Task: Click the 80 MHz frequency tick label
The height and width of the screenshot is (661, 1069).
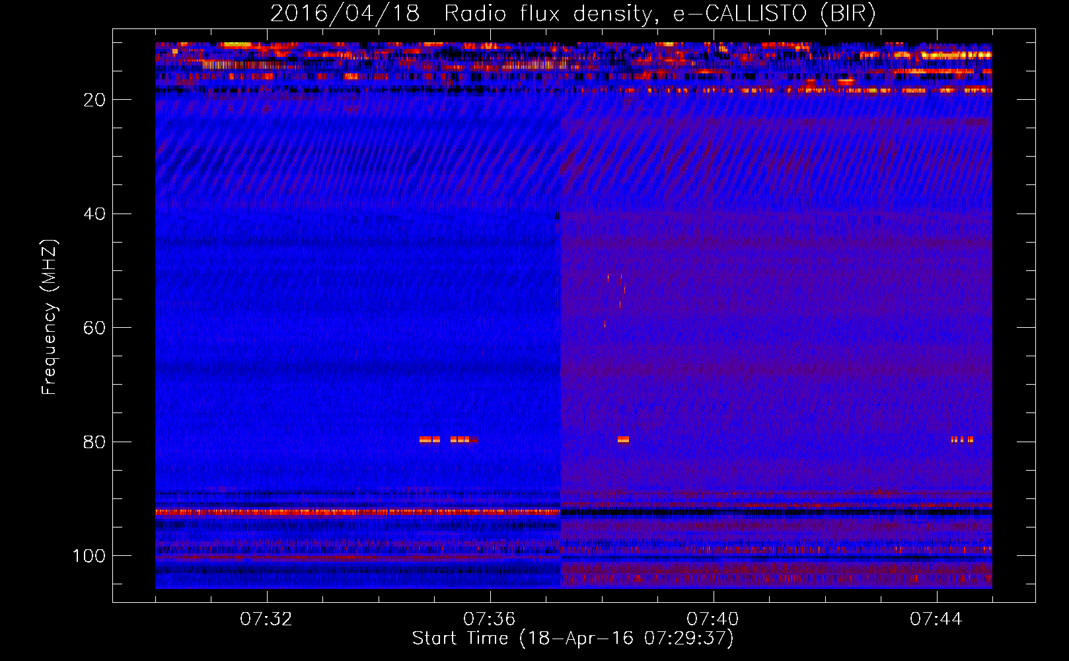Action: point(94,442)
